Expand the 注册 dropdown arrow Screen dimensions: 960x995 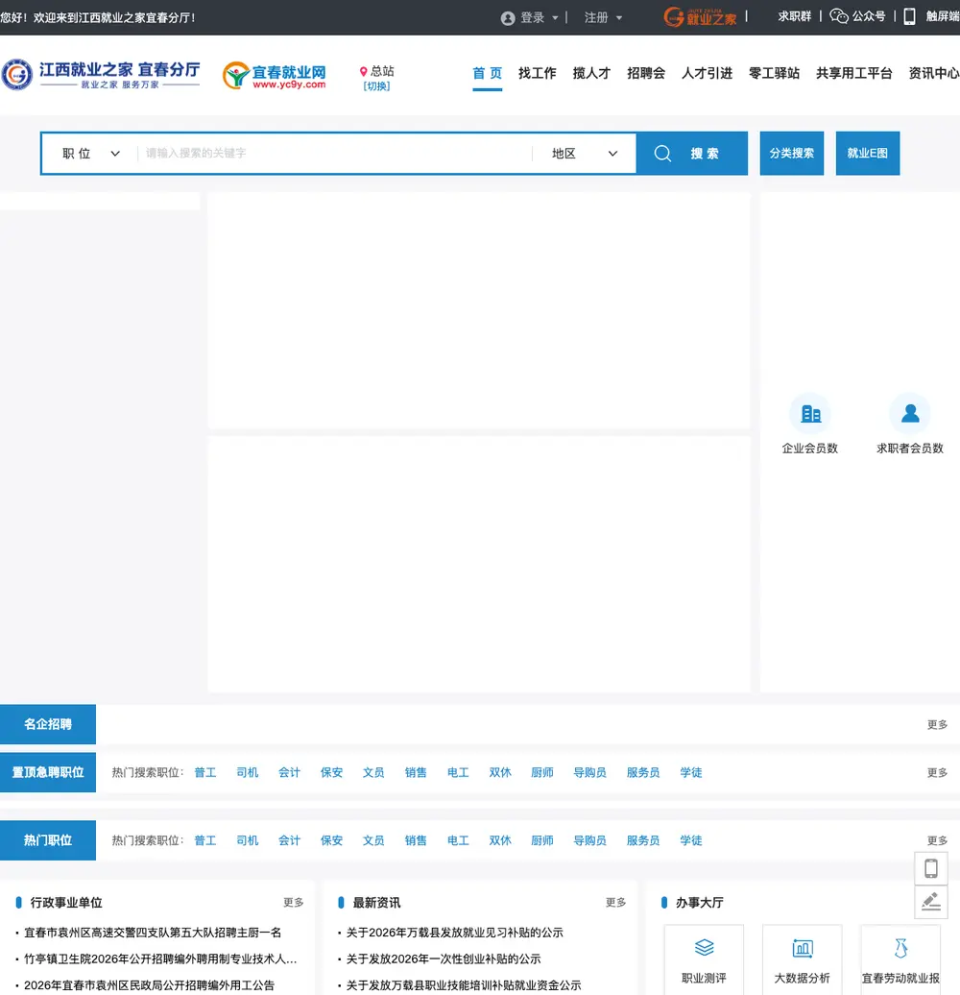[x=619, y=18]
